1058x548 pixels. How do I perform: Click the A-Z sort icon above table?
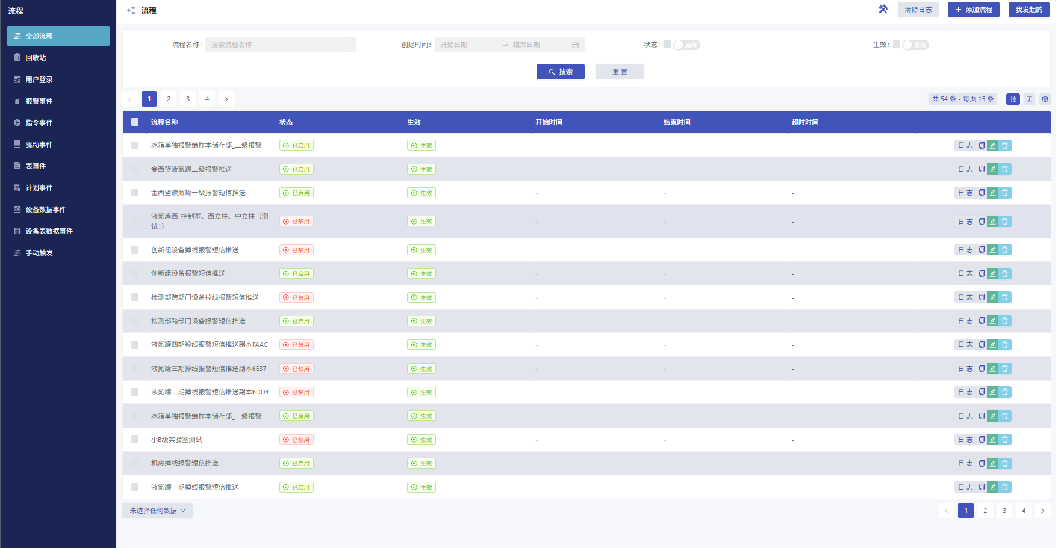pos(1013,99)
